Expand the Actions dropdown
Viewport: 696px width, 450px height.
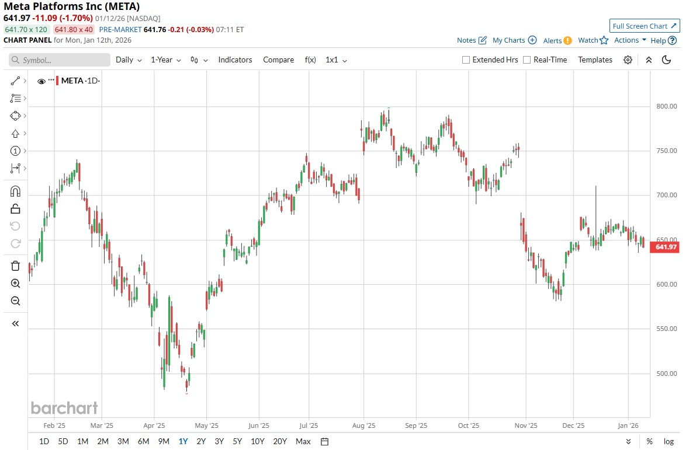pyautogui.click(x=630, y=40)
